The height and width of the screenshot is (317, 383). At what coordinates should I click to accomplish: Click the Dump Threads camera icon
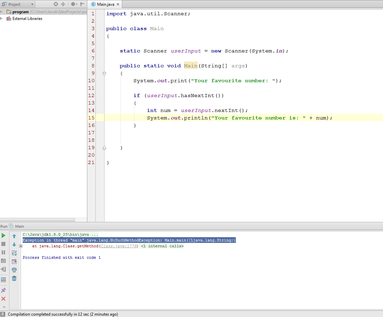pos(3,261)
